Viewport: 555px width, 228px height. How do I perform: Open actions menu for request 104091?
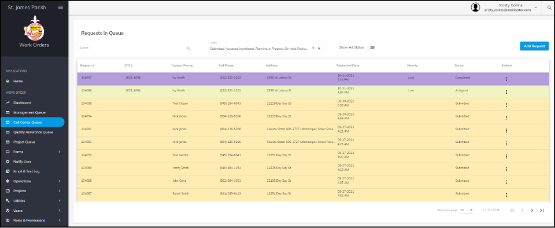(506, 144)
